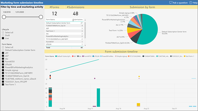Screen dimensions: 198x111
Task: Click the TC406475Mkt... legend marker
Action: [143, 56]
